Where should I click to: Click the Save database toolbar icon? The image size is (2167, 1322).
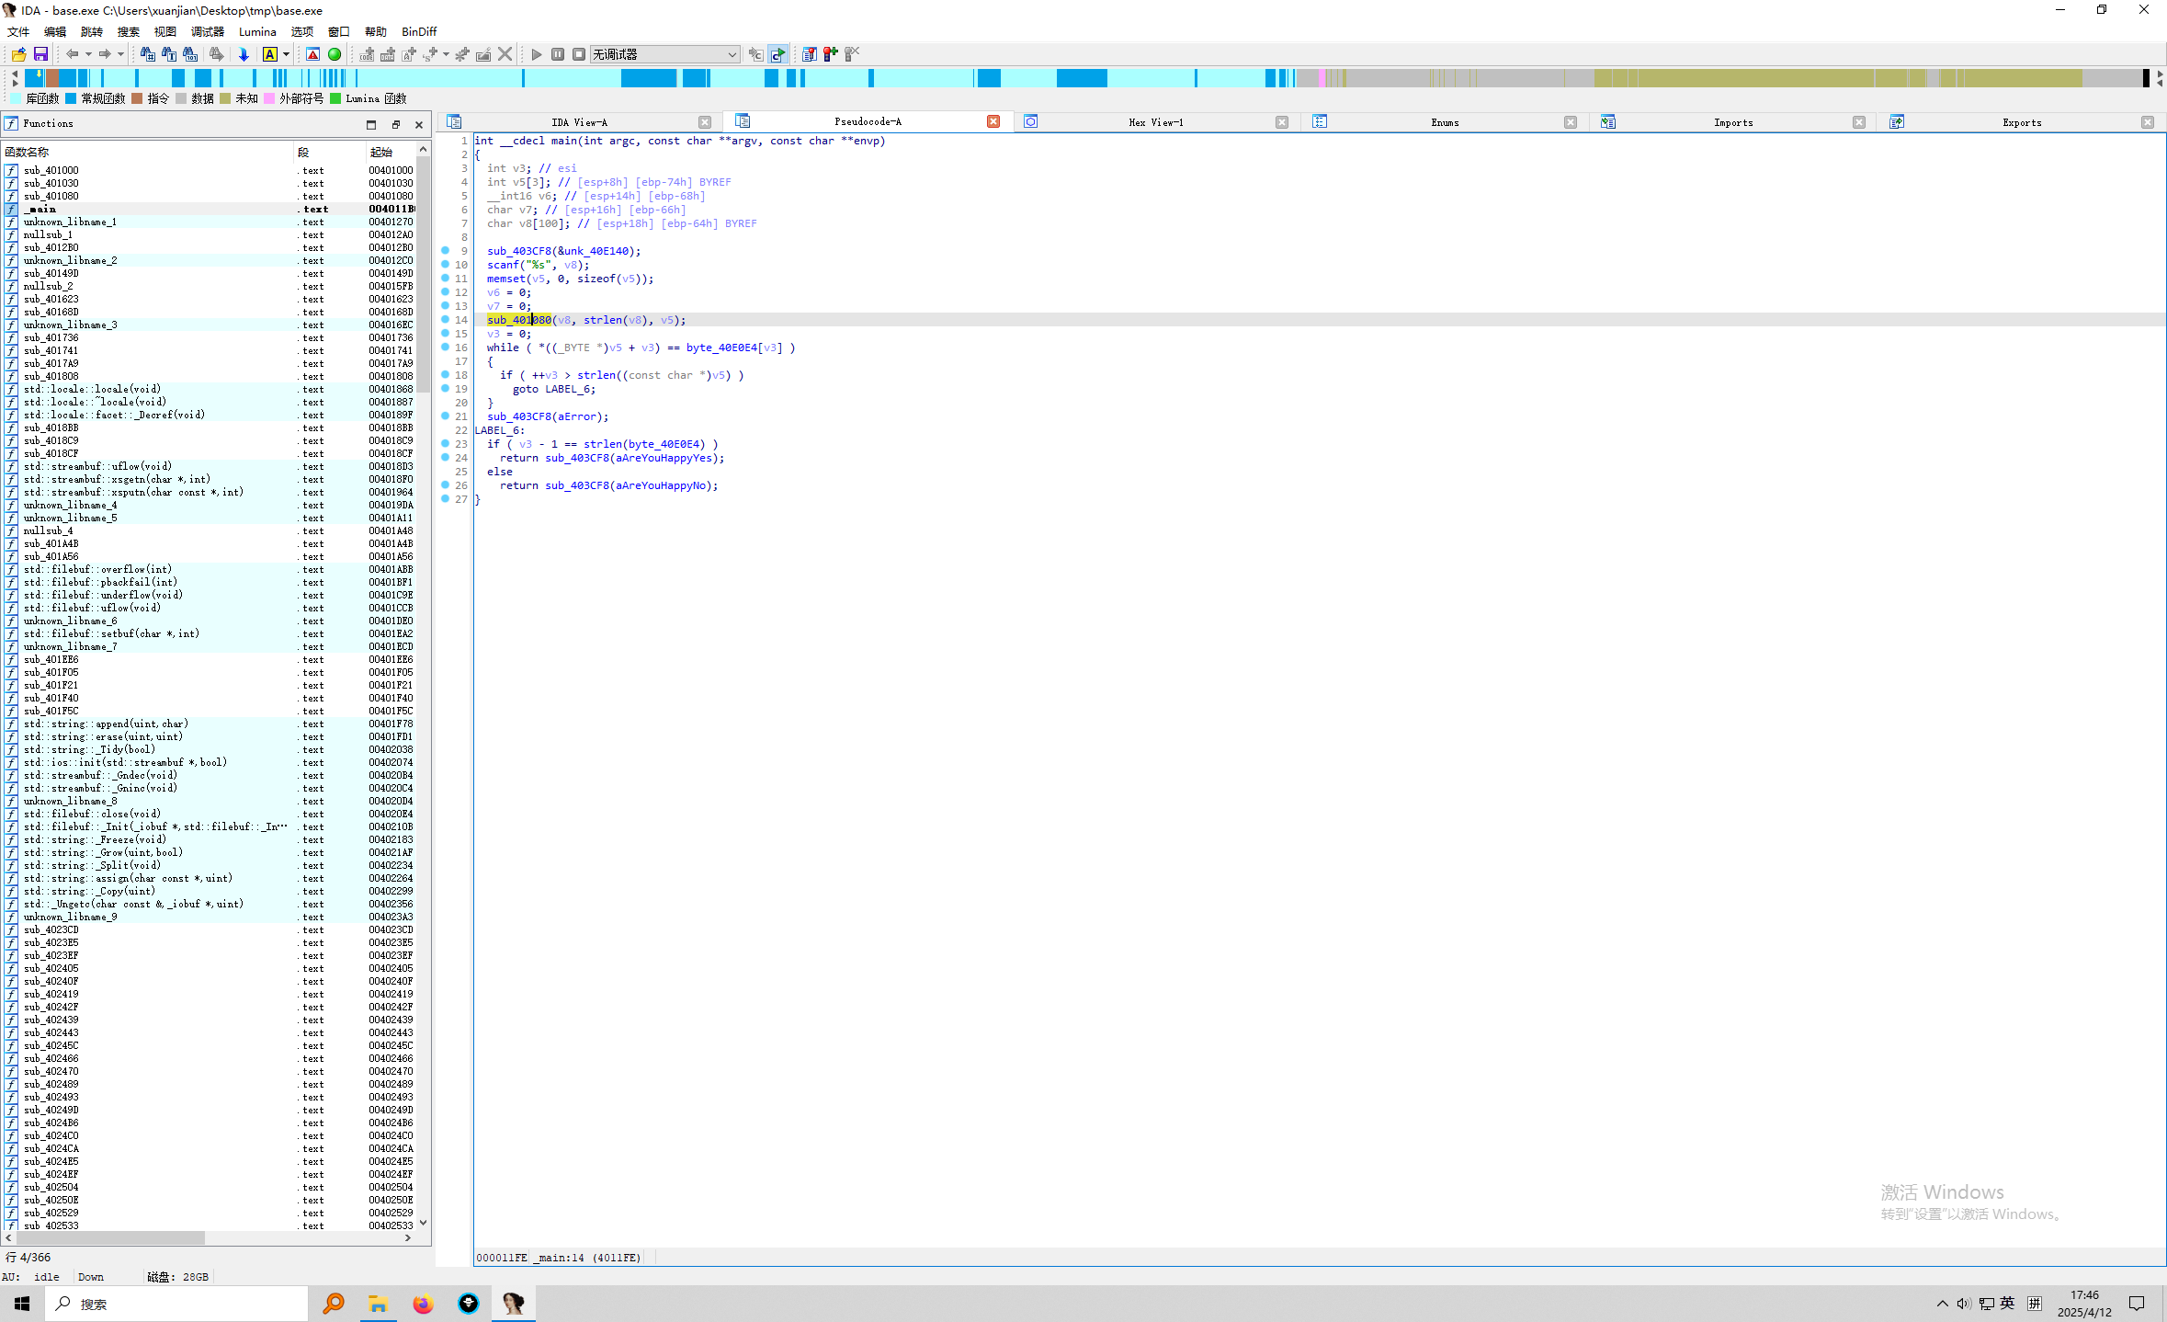click(x=40, y=54)
